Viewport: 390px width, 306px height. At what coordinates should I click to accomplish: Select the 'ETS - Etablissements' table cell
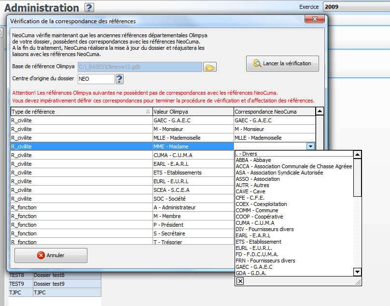193,173
